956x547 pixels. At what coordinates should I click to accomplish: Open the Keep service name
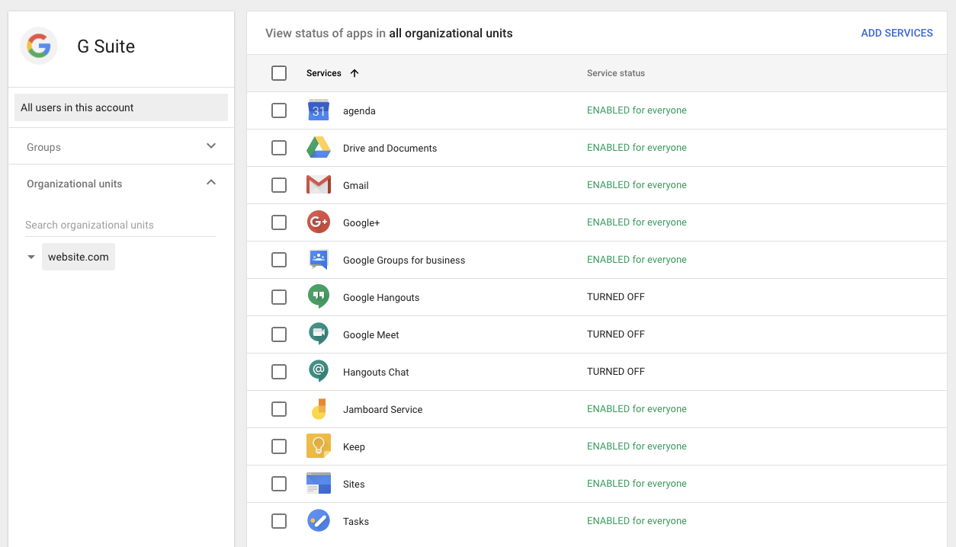354,447
